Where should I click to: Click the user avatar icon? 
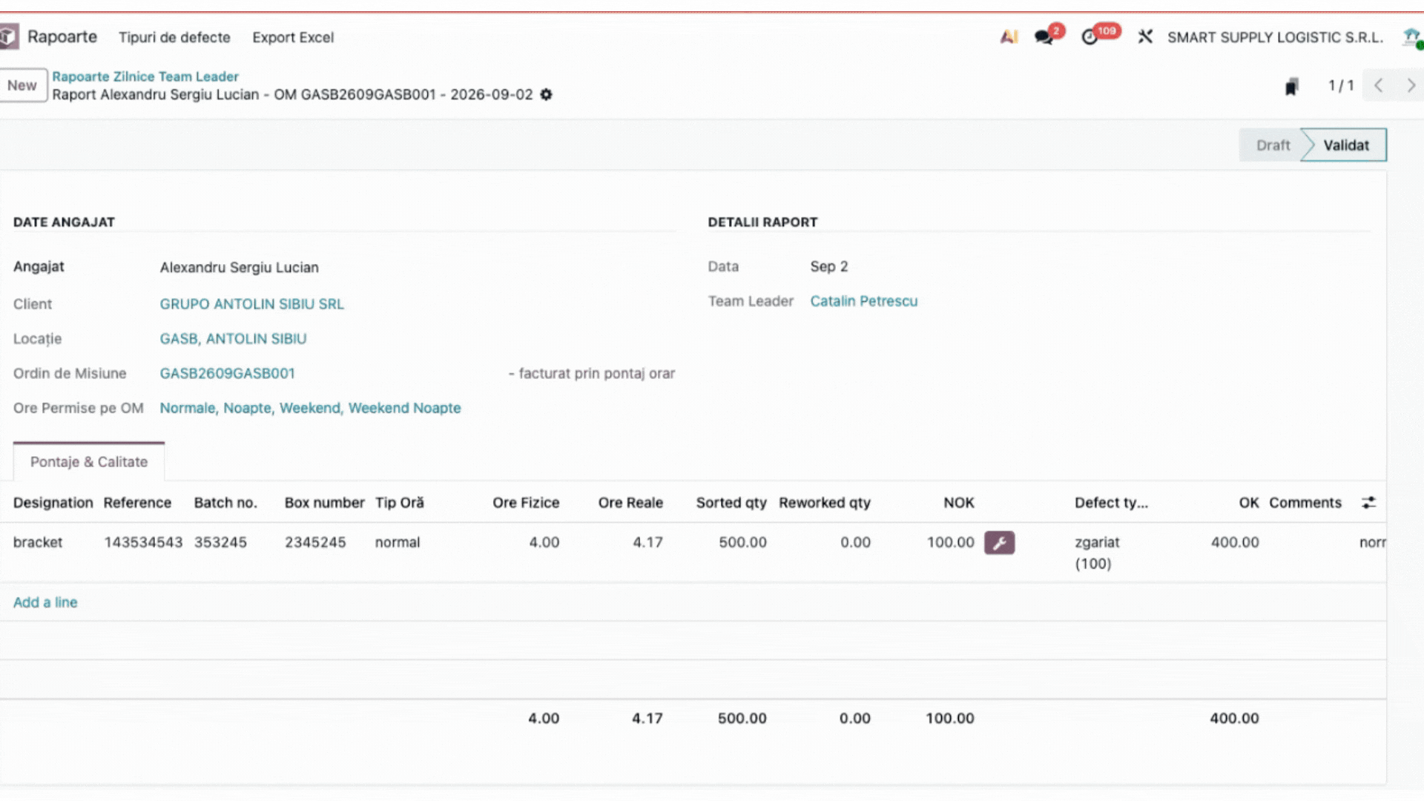click(1412, 36)
